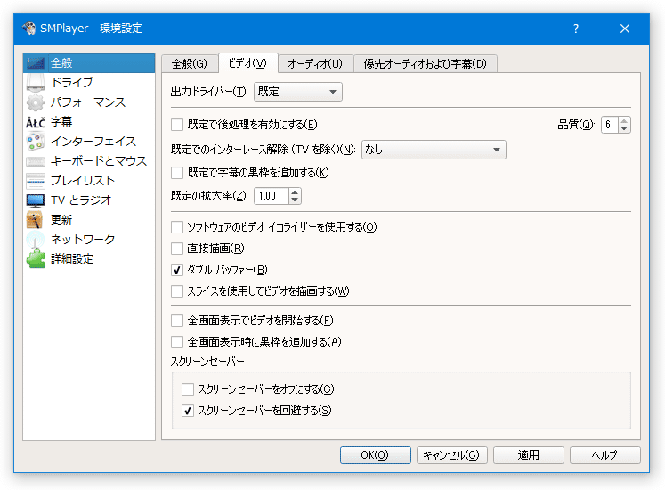The image size is (665, 490).
Task: Select ネットワーク text in category list
Action: coord(83,240)
